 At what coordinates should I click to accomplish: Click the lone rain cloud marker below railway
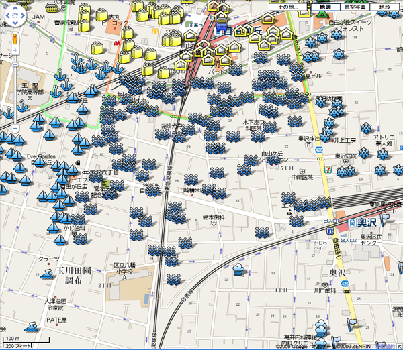coord(239,270)
